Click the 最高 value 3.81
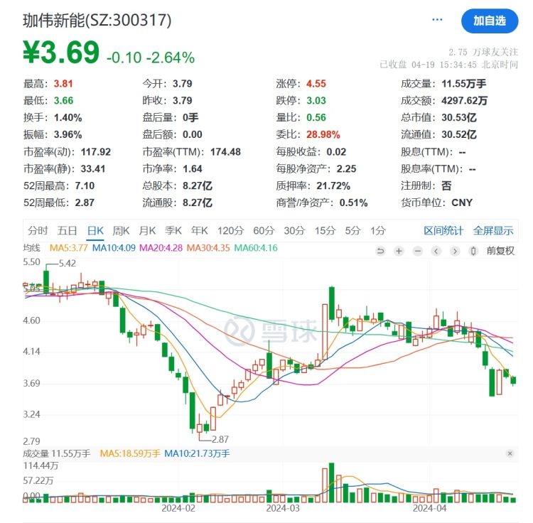533x523 pixels. coord(63,84)
